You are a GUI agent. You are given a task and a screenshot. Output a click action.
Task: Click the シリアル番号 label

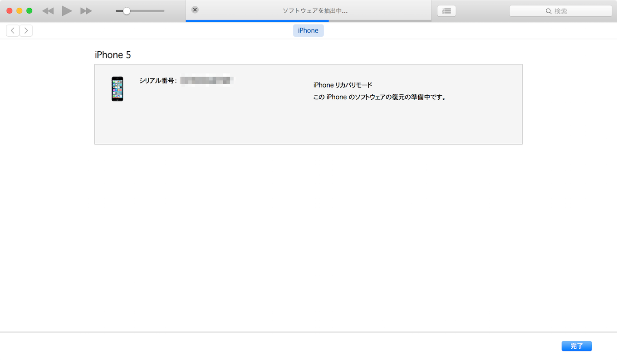158,81
